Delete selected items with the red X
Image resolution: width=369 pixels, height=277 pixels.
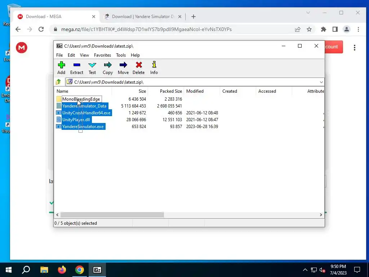tap(139, 68)
